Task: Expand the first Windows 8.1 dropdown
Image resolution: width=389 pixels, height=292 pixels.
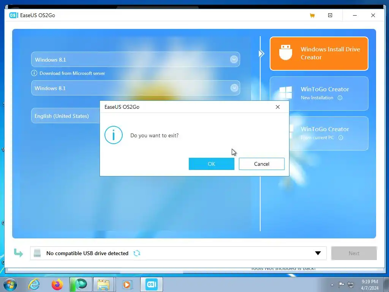Action: 234,59
